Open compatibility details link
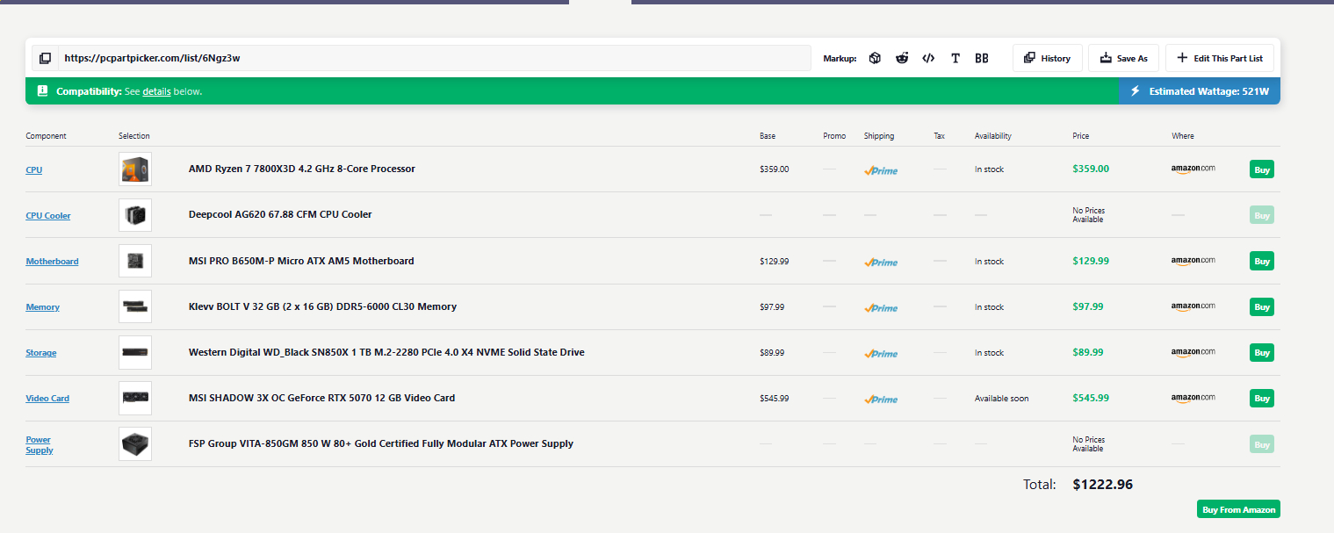 [156, 91]
